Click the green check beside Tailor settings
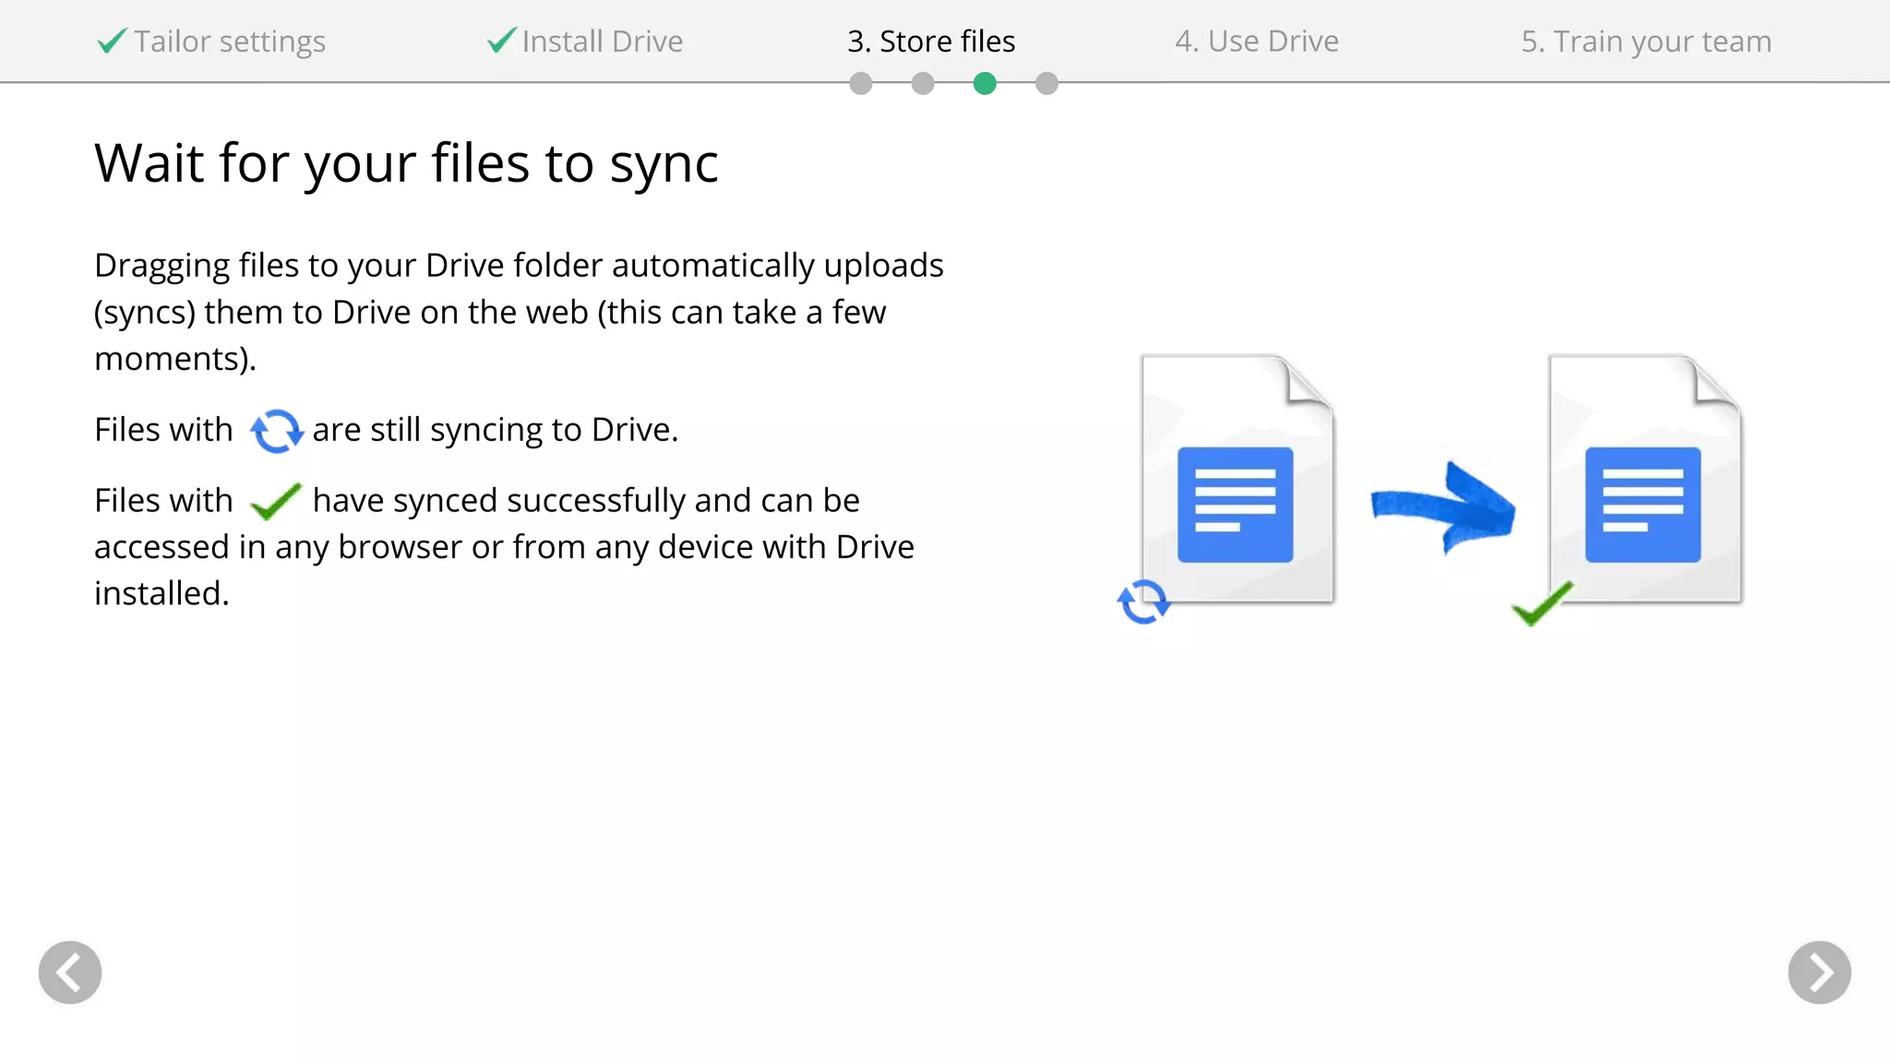Screen dimensions: 1890x1063 tap(112, 41)
